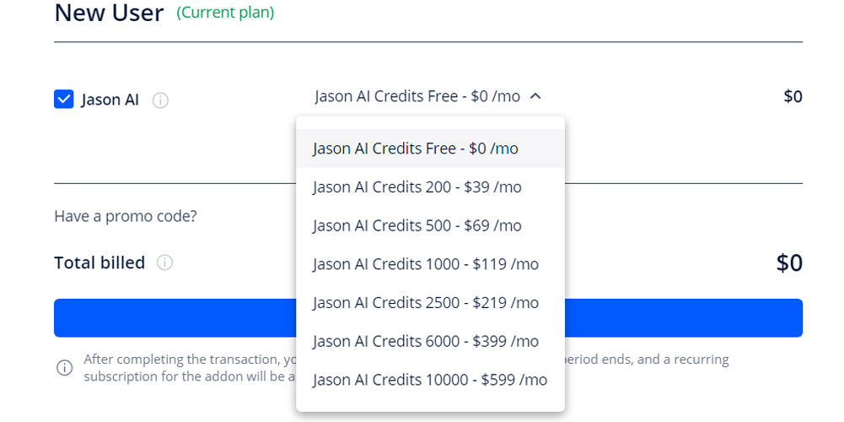Select Jason AI Credits 1000 - $119 /mo
Screen dimensions: 844x422
(425, 264)
